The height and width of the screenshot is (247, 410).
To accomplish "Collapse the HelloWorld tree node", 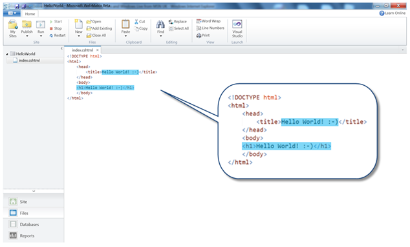I will pos(7,54).
